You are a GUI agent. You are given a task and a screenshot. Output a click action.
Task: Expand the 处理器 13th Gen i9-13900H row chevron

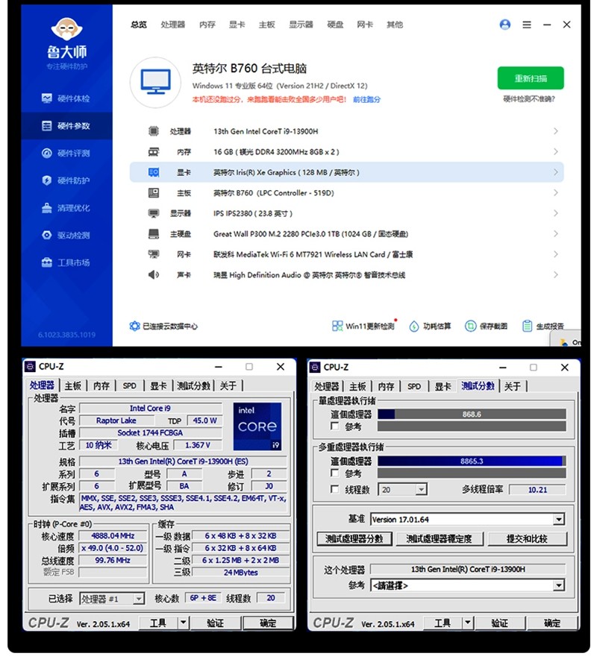pyautogui.click(x=556, y=131)
